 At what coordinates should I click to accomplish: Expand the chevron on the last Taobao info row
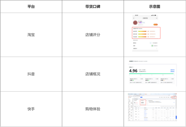[x=157, y=49]
